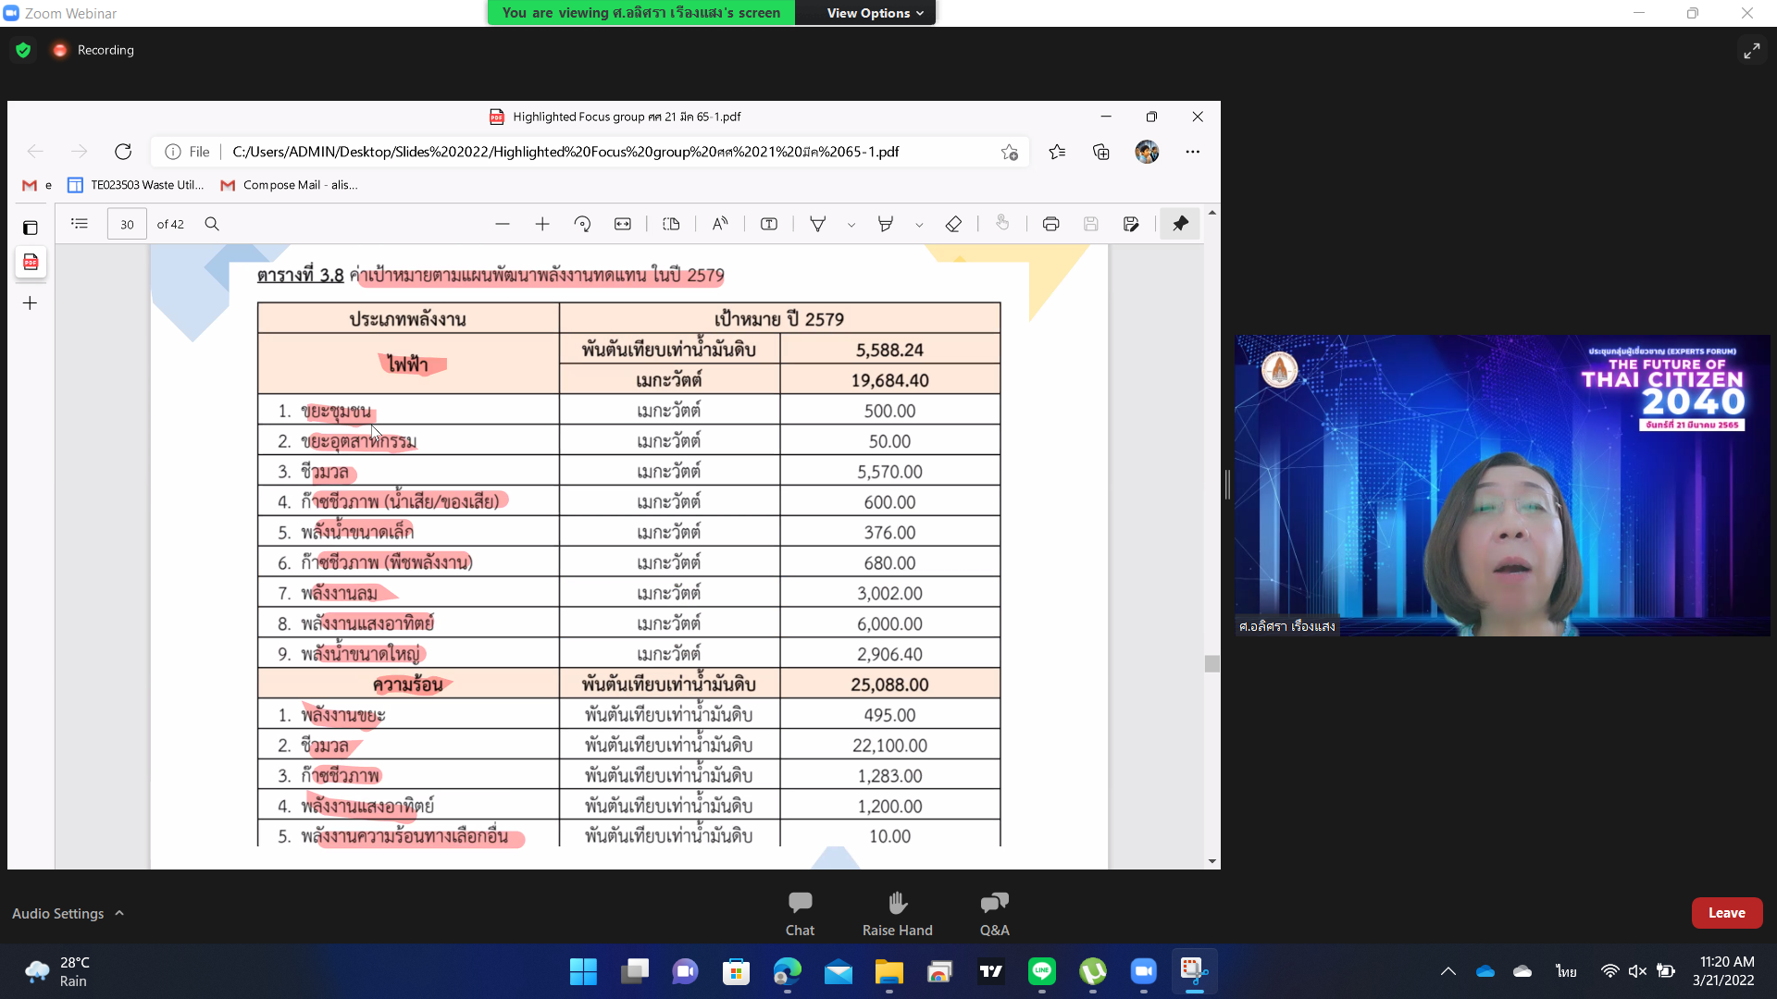Open the find in PDF search
This screenshot has width=1777, height=999.
pos(212,224)
